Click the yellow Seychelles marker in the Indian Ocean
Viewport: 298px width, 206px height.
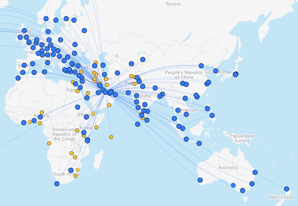pyautogui.click(x=111, y=137)
